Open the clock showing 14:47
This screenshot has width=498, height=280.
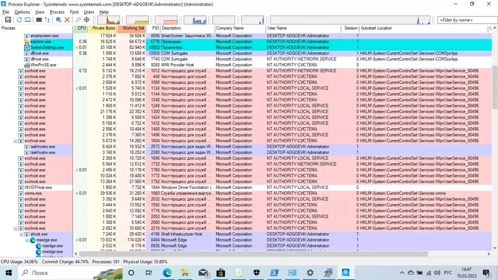(x=466, y=273)
